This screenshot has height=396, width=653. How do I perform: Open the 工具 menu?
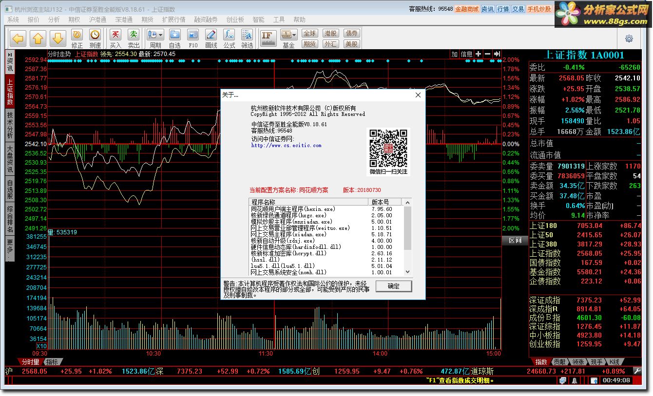[279, 20]
